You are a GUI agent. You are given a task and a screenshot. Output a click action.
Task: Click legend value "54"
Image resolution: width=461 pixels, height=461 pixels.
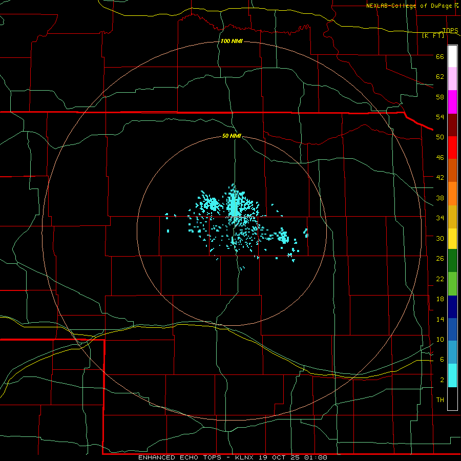click(440, 117)
